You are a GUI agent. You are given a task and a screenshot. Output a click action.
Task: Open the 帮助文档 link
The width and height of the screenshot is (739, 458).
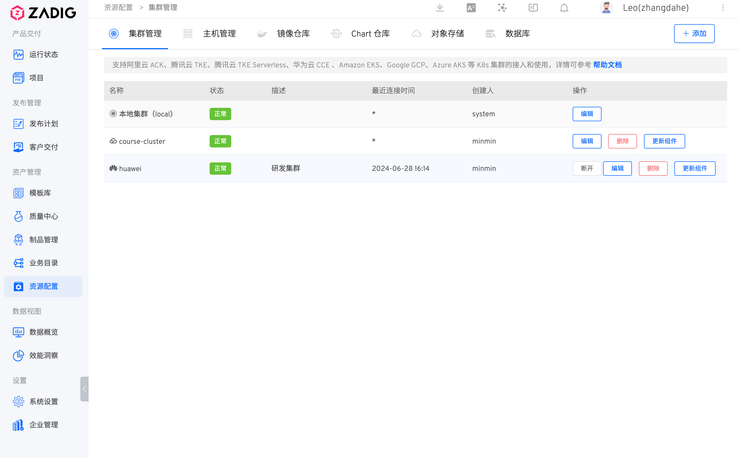[607, 65]
